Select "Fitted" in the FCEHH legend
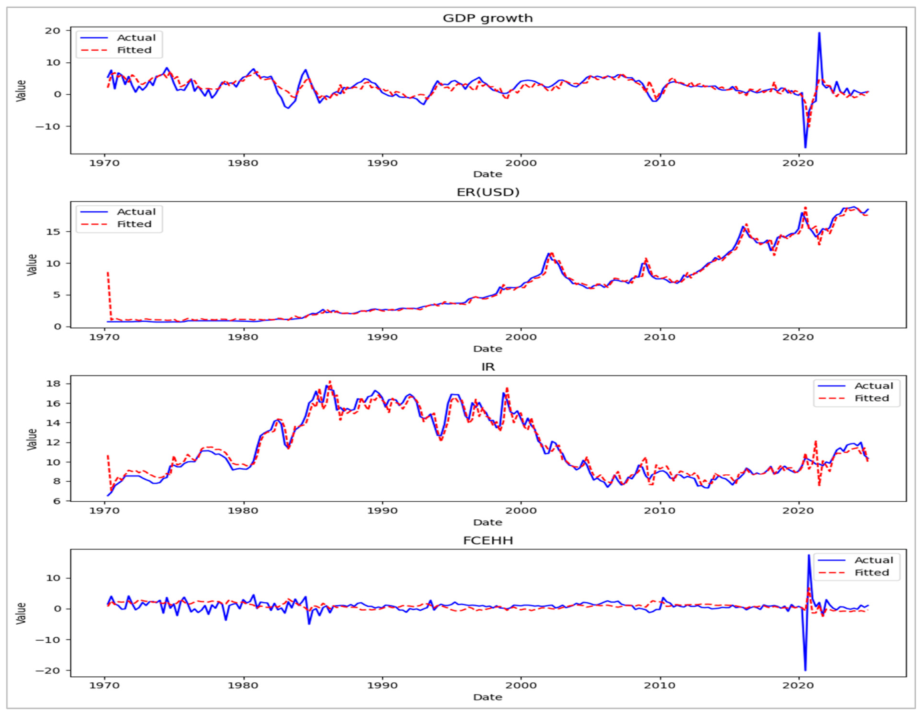922x715 pixels. click(872, 573)
